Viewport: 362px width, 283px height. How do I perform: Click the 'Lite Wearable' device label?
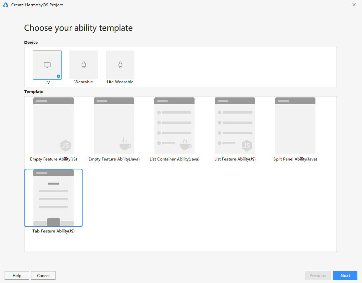[x=120, y=82]
